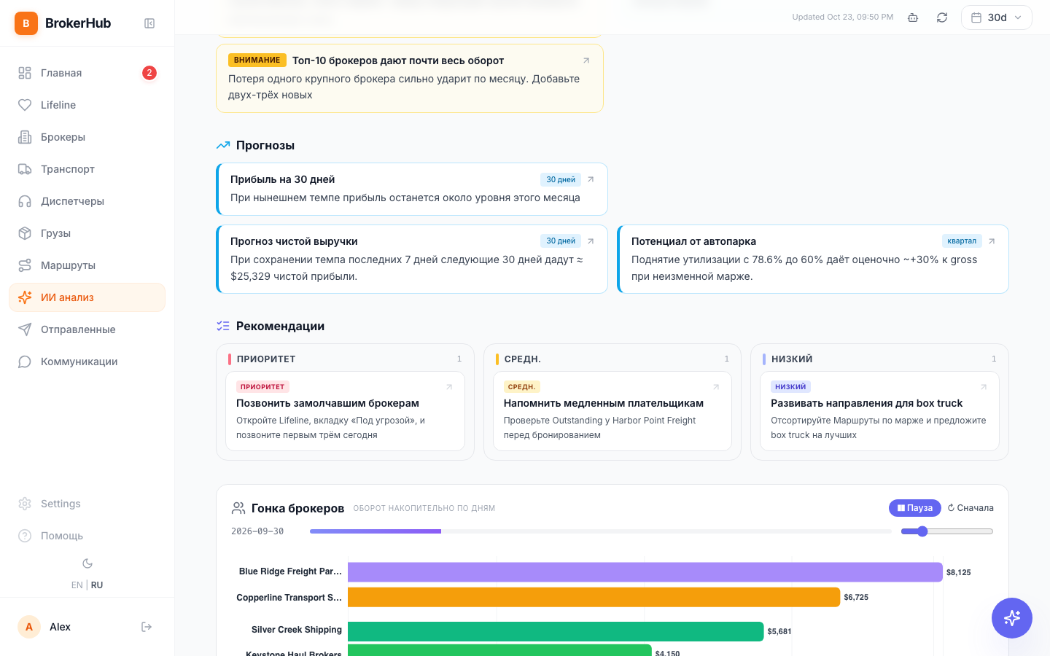Click the Сначала restart button
Screen dimensions: 1050x656
coord(971,508)
